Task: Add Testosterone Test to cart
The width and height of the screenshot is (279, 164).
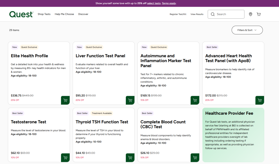Action: click(x=65, y=158)
